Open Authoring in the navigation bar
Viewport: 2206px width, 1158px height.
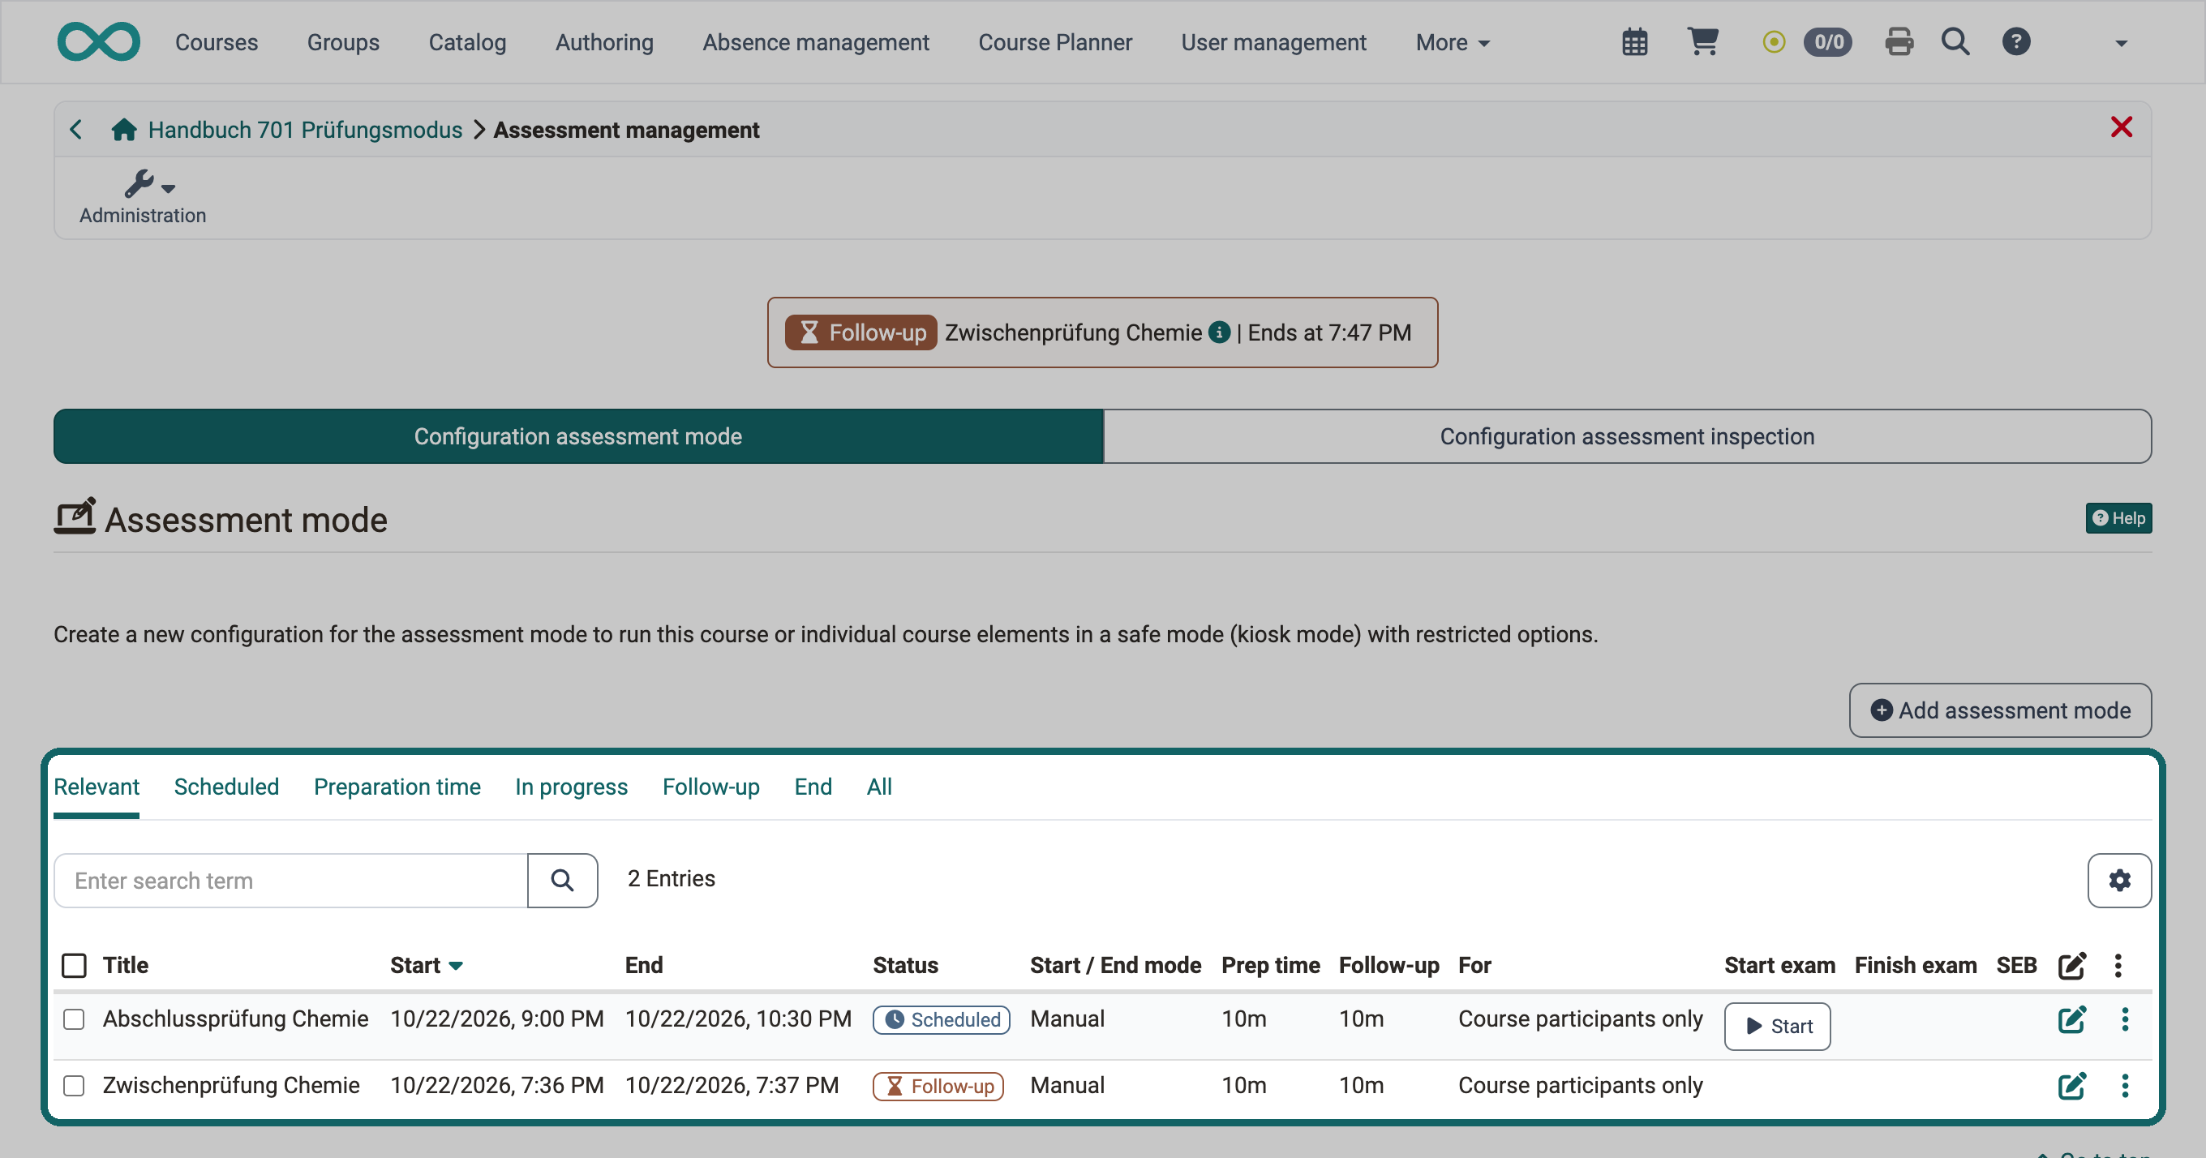coord(603,42)
